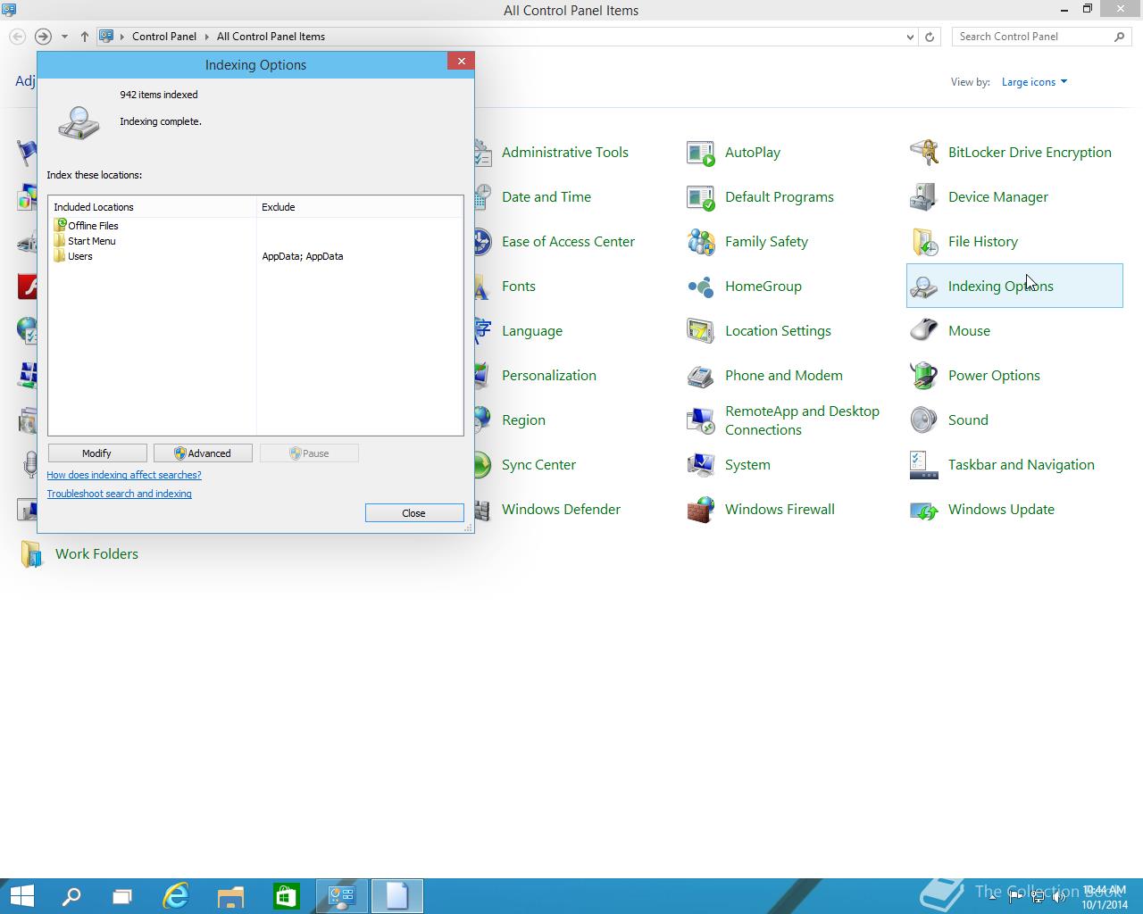Click the Control Panel taskbar button
Viewport: 1143px width, 914px height.
(341, 896)
